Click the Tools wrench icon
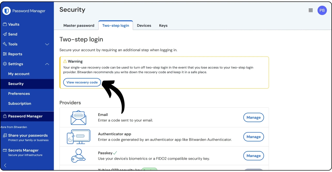332x172 pixels. 5,44
